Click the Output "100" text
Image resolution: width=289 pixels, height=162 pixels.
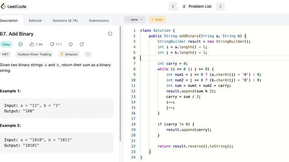coord(19,111)
